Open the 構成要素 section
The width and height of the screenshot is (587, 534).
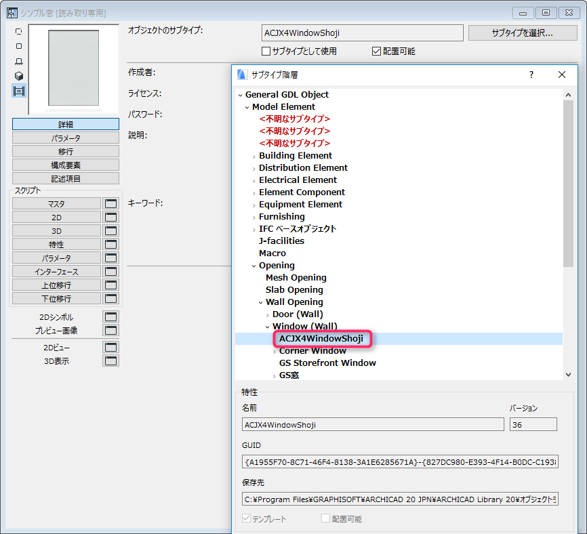pos(66,165)
